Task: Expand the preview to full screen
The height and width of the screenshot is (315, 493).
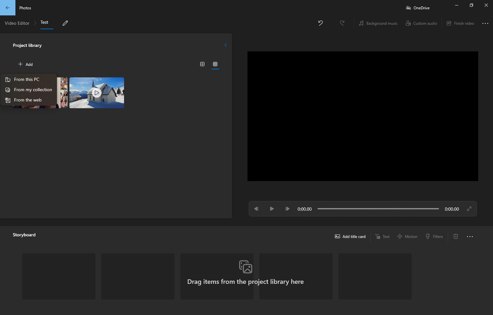Action: tap(469, 209)
